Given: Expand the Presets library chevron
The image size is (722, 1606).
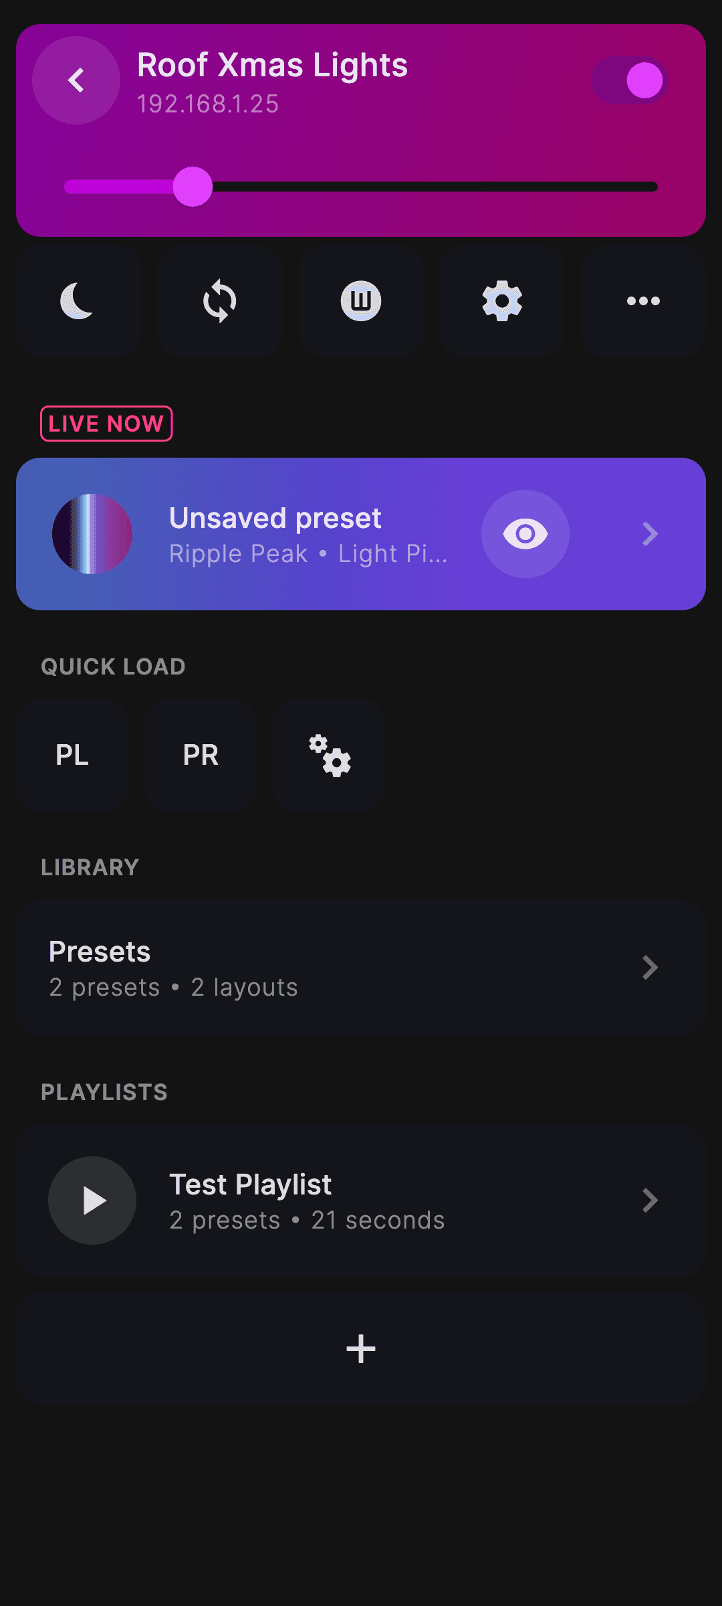Looking at the screenshot, I should (650, 968).
